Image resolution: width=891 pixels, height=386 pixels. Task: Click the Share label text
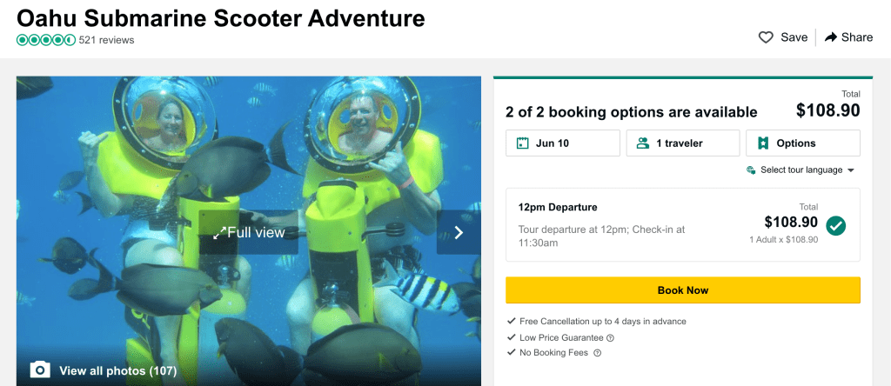pos(857,37)
